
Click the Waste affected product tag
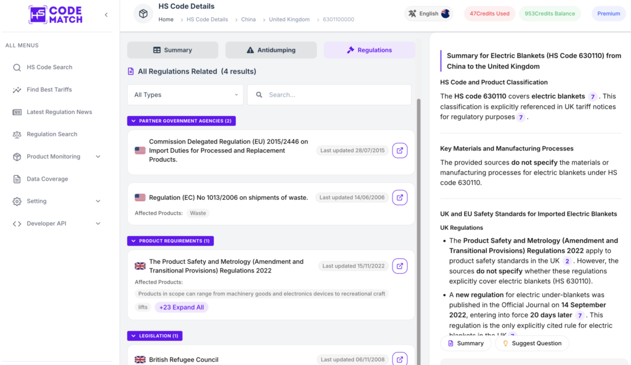tap(198, 213)
